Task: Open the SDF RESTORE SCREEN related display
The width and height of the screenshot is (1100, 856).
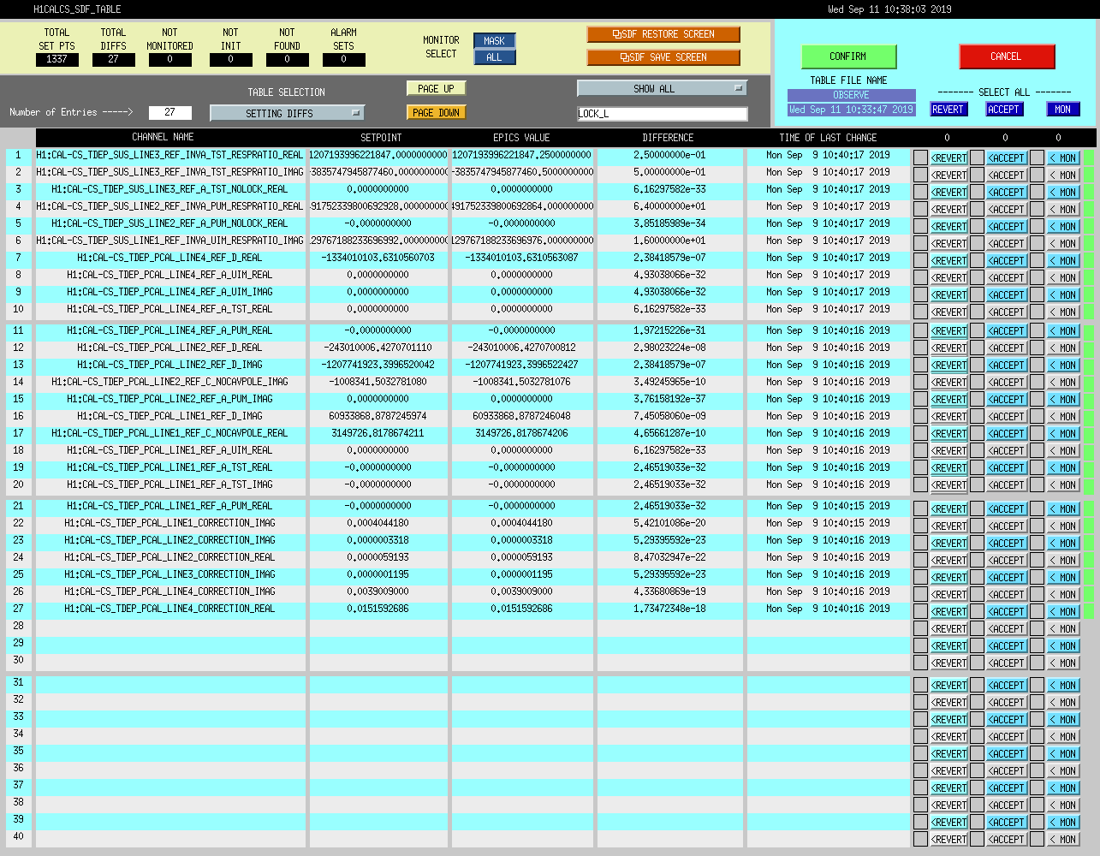Action: click(x=663, y=34)
